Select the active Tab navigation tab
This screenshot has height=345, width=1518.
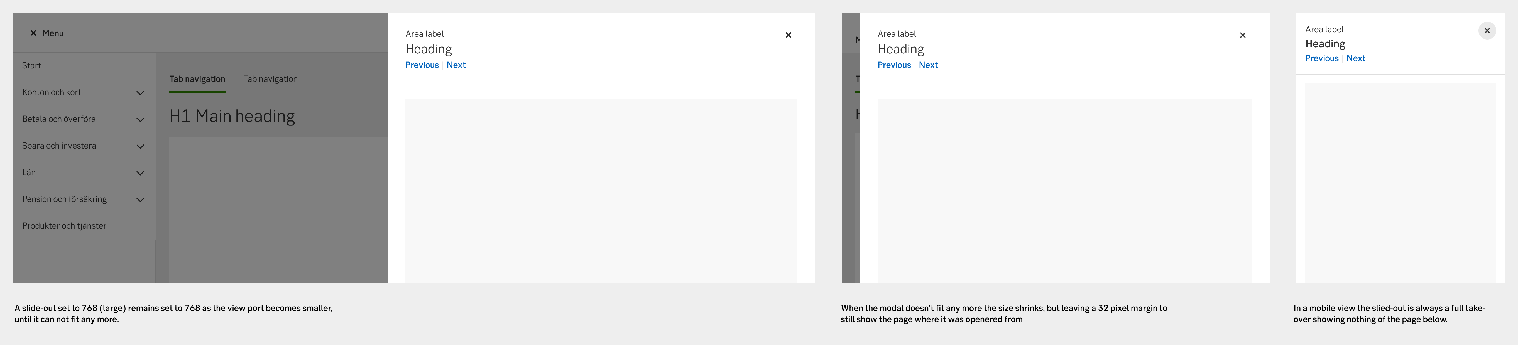coord(197,79)
